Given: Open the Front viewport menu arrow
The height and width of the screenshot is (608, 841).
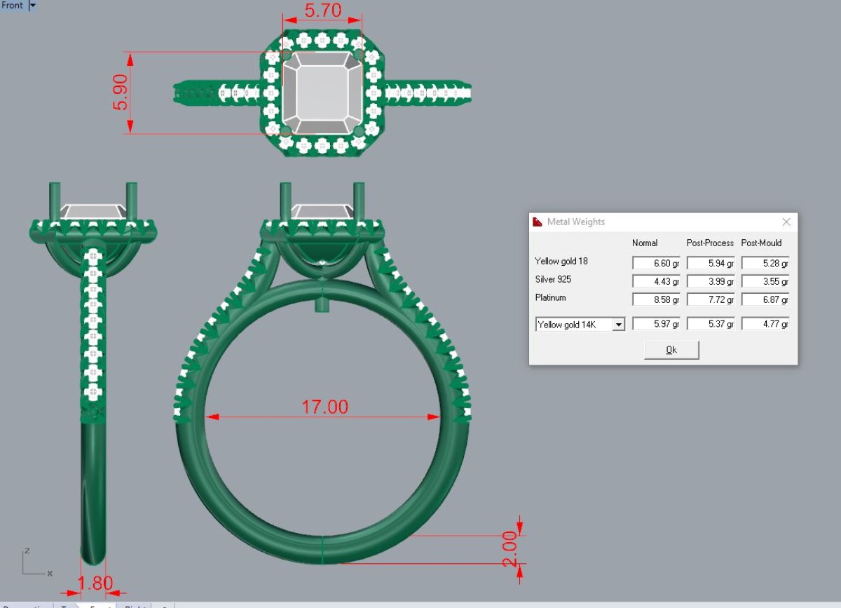Looking at the screenshot, I should point(32,5).
